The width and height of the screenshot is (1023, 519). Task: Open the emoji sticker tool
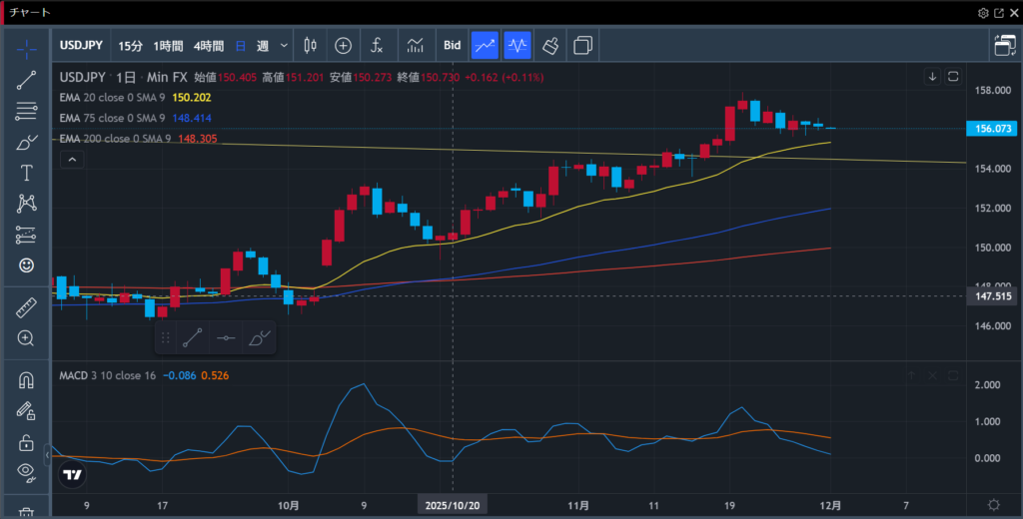coord(26,264)
